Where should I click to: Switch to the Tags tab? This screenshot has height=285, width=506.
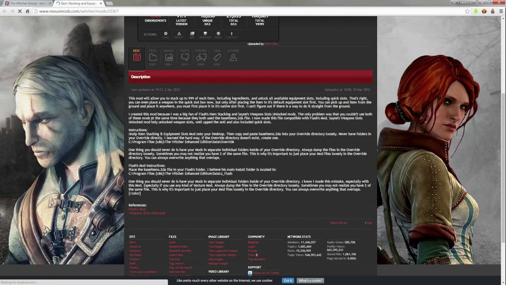coord(217,57)
